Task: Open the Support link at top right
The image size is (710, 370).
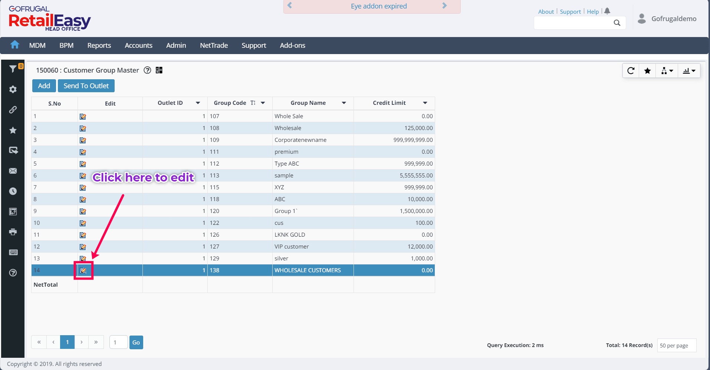Action: 570,11
